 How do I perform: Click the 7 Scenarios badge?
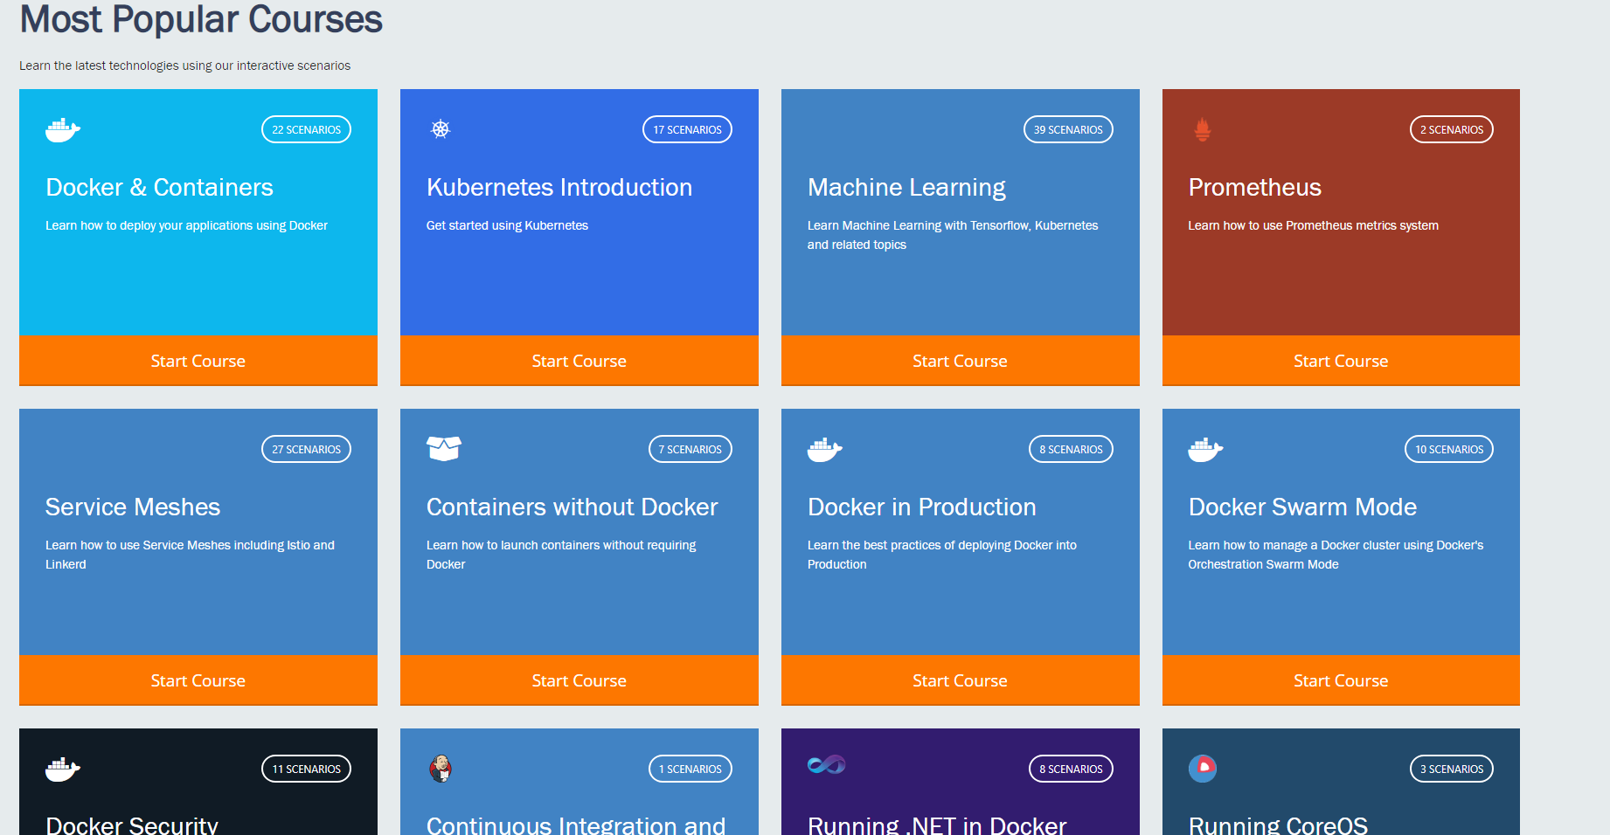tap(690, 449)
